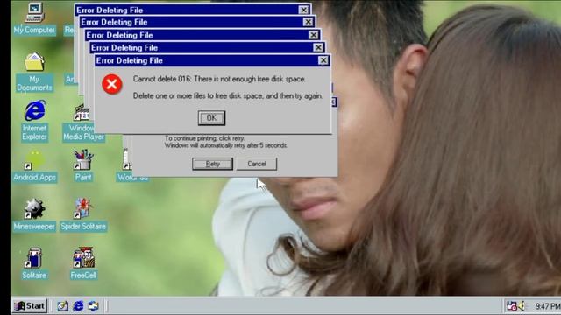Click the 'Delete one or more files' text

228,95
